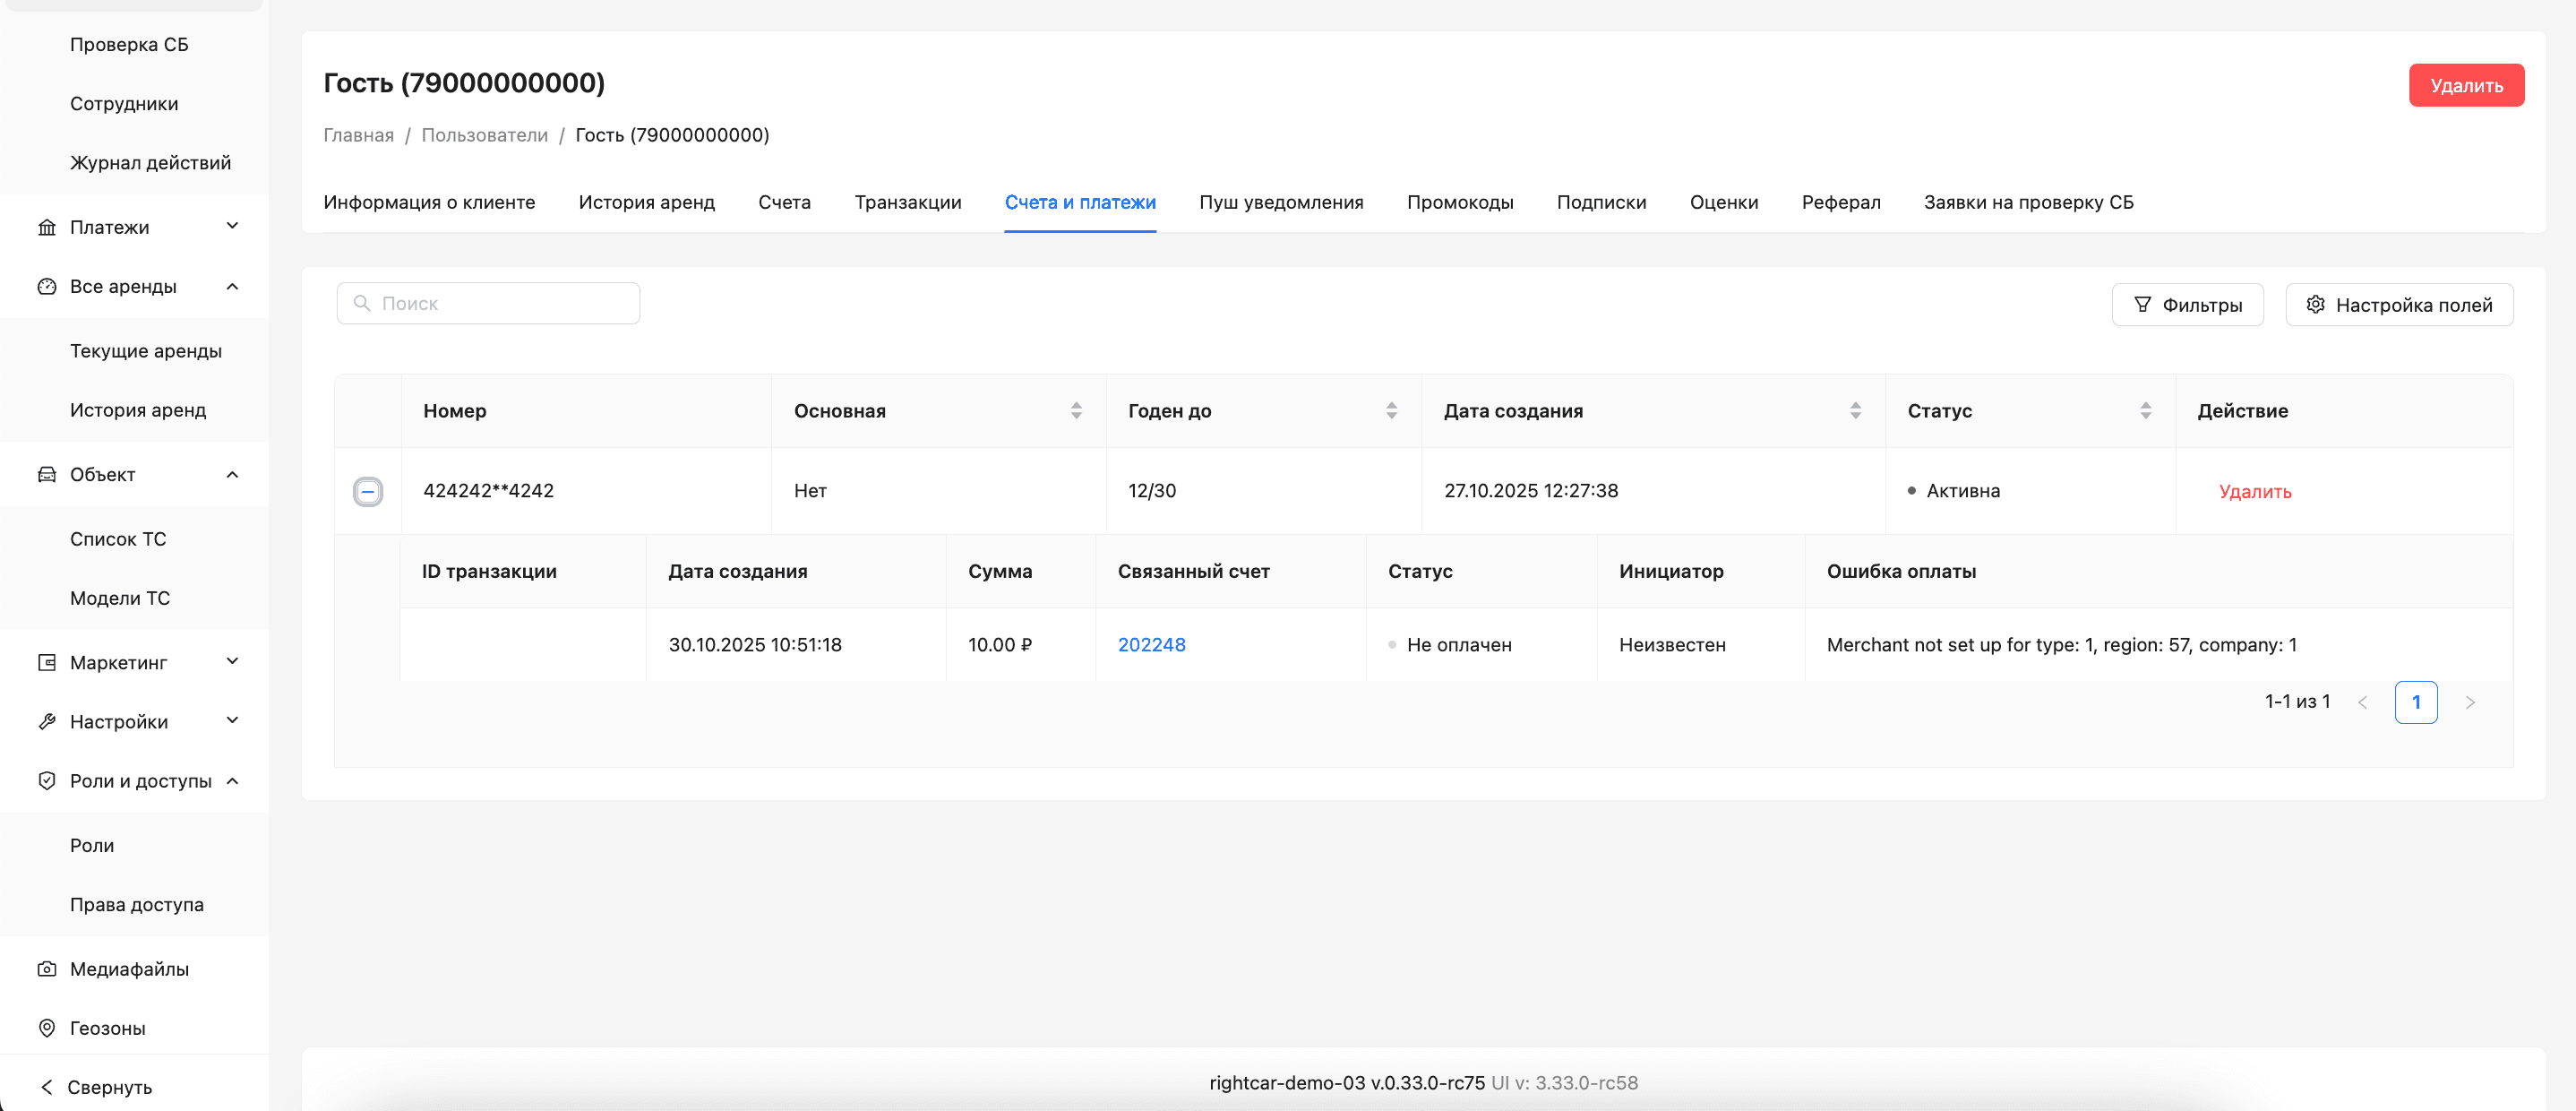Collapse the card row 424242**4242
Viewport: 2576px width, 1111px height.
point(367,491)
